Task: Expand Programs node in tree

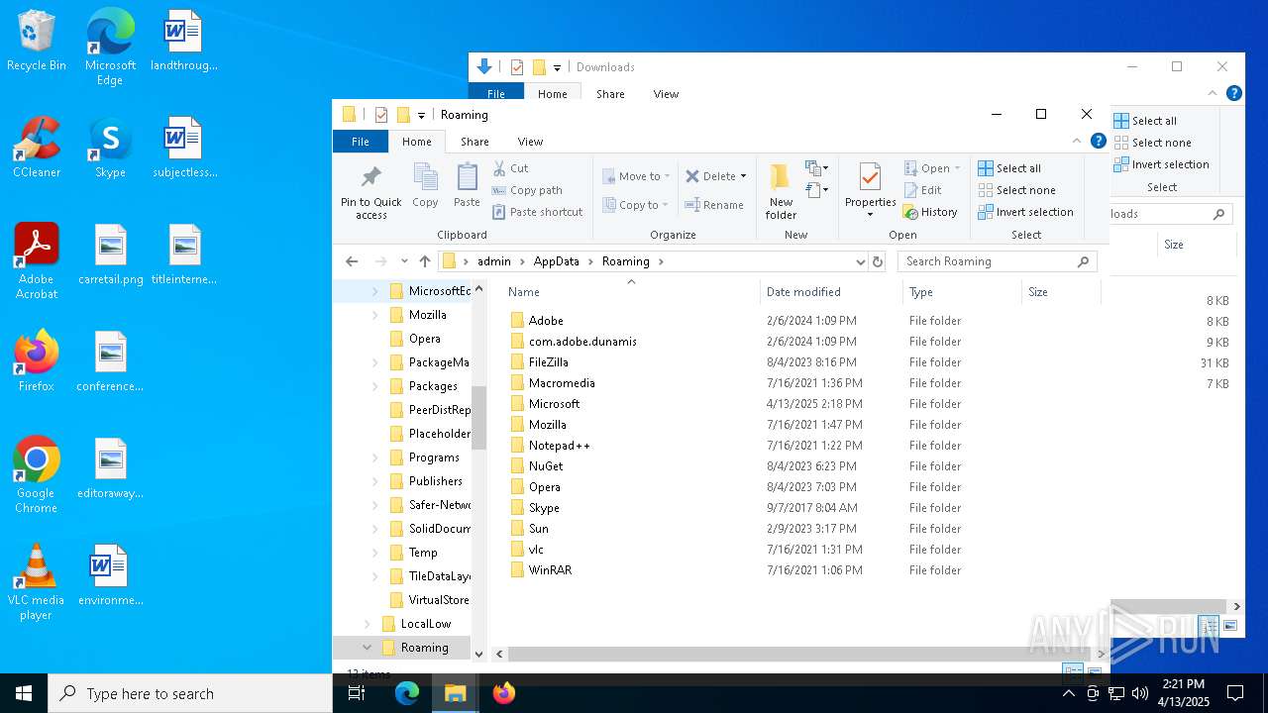Action: coord(374,458)
